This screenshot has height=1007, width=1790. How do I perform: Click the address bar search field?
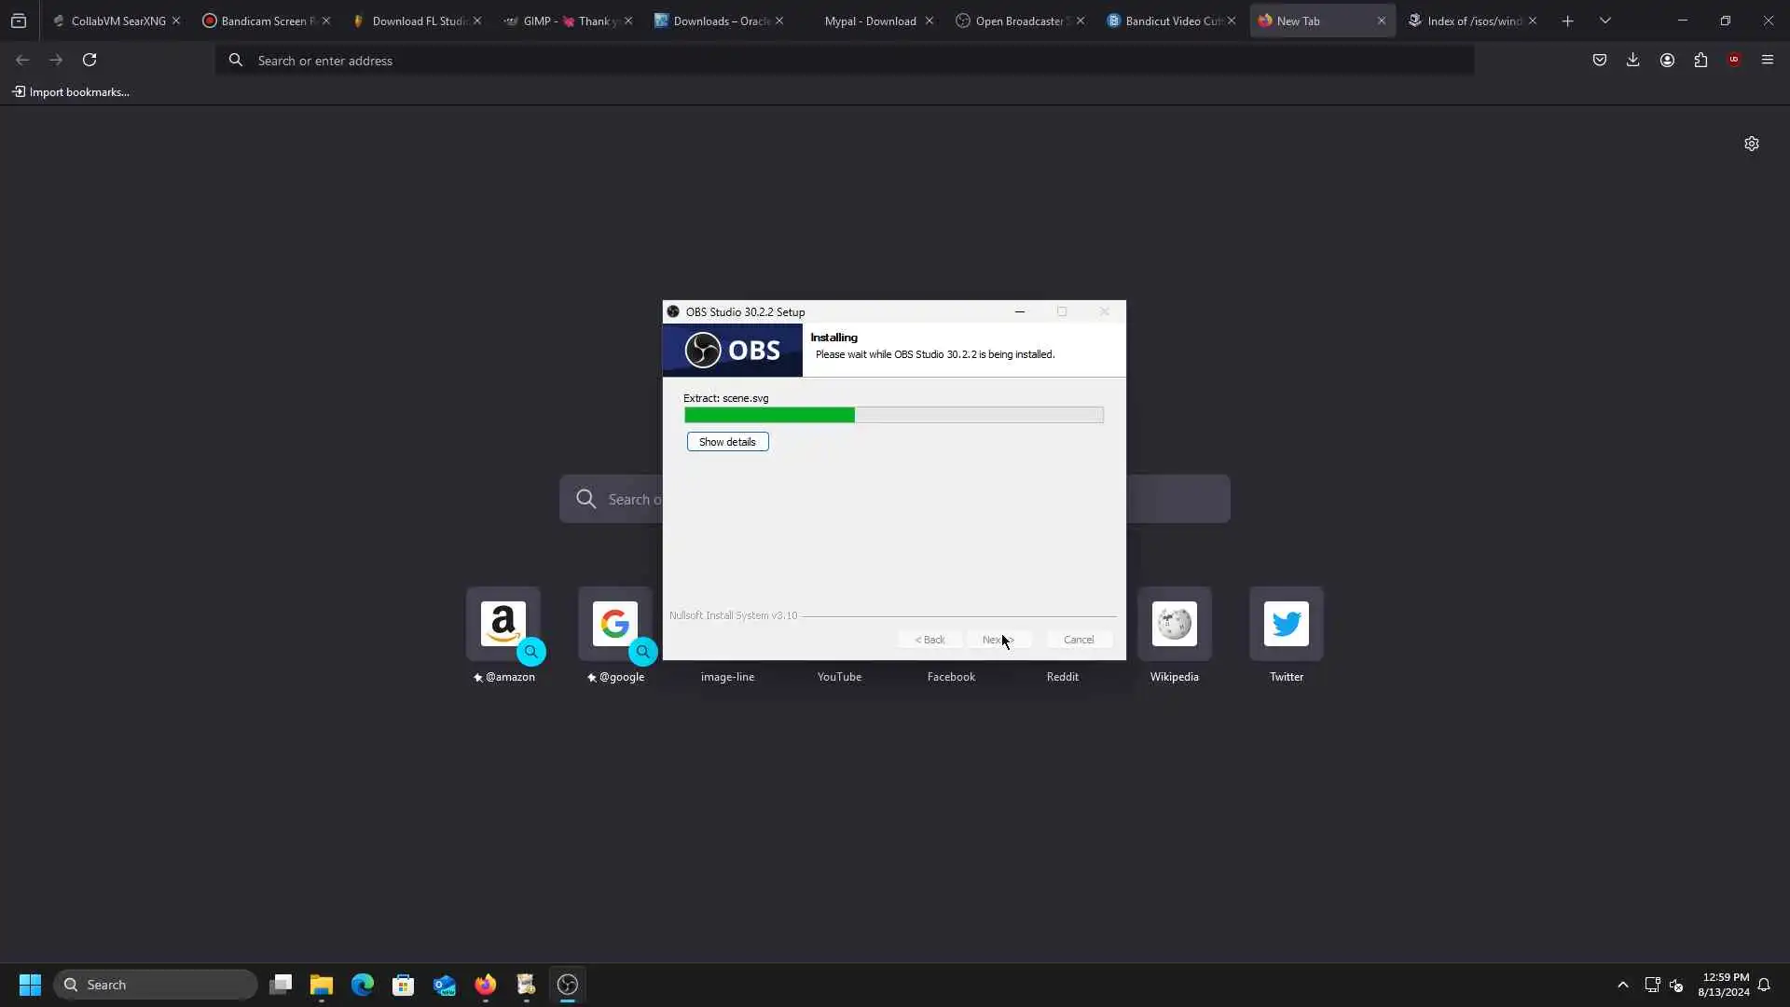pyautogui.click(x=839, y=61)
